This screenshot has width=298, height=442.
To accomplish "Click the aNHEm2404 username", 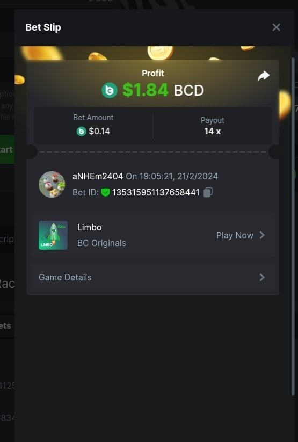I will click(98, 177).
